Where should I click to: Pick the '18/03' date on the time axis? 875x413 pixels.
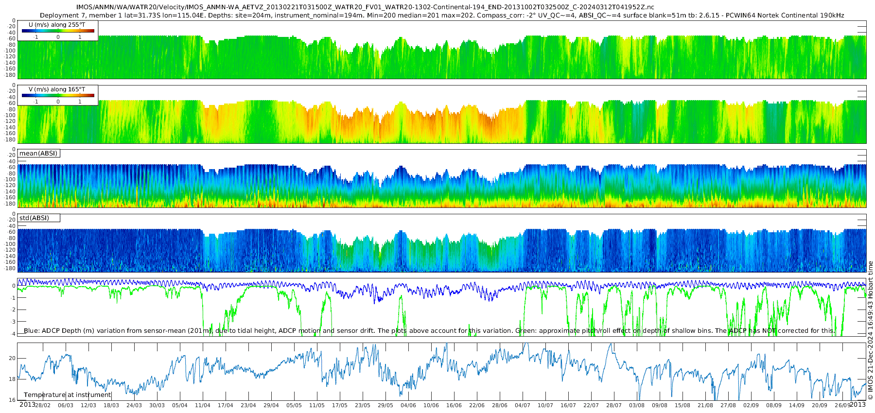111,405
